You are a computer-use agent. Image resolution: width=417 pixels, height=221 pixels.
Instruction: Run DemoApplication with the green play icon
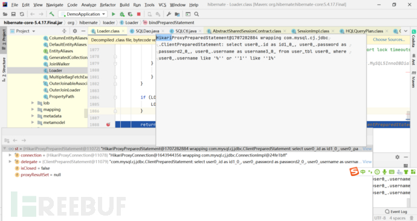[113, 14]
